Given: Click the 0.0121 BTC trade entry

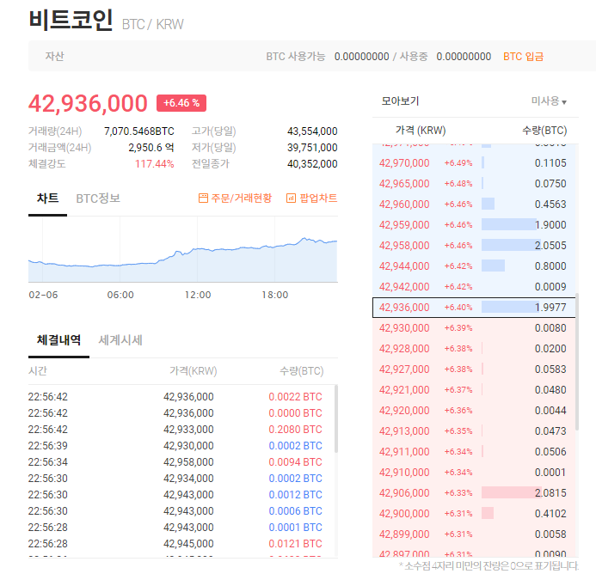Looking at the screenshot, I should 295,544.
